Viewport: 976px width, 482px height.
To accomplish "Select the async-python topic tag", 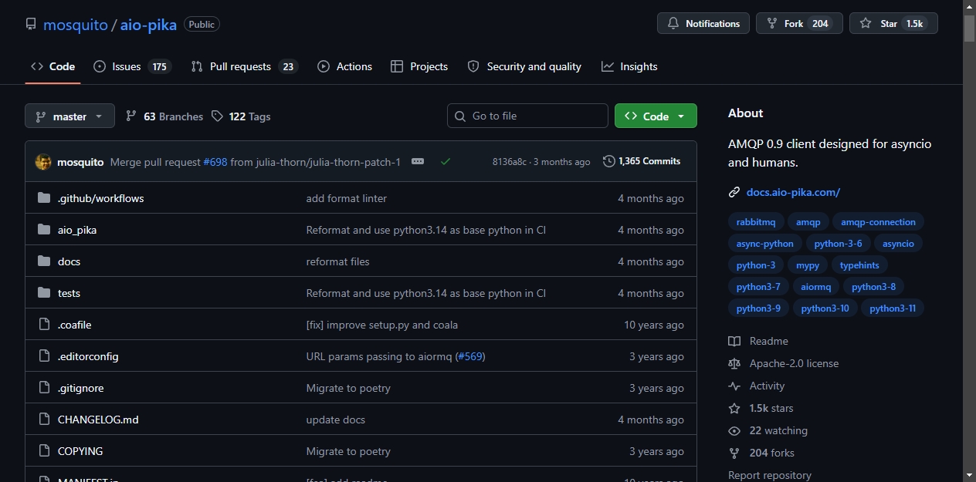I will pyautogui.click(x=765, y=244).
